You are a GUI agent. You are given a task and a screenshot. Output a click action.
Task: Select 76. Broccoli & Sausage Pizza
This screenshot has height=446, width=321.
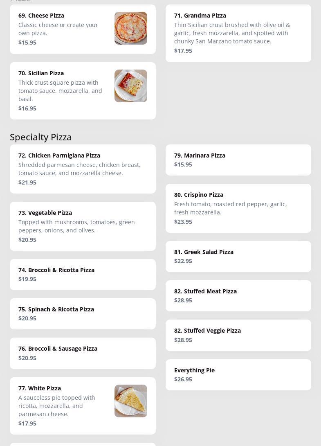(x=83, y=353)
